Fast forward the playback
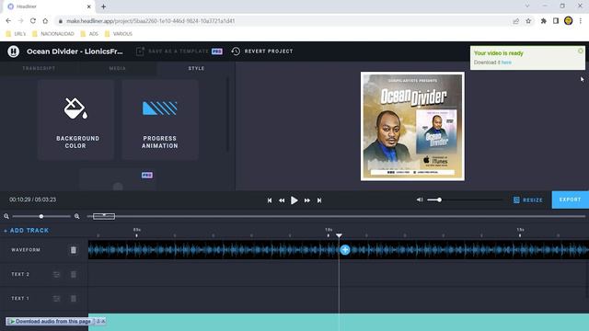The height and width of the screenshot is (331, 589). click(x=306, y=200)
